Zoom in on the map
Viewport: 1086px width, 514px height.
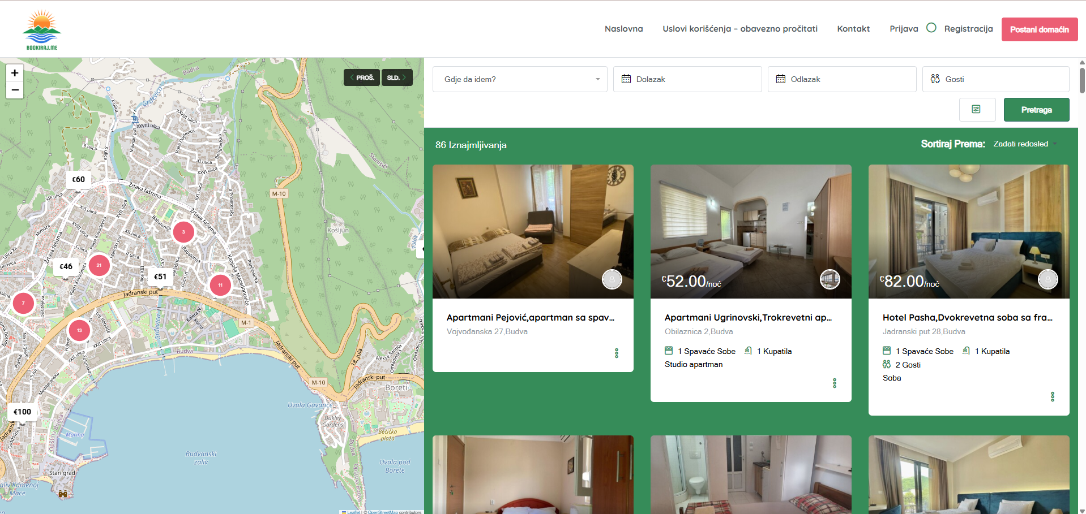click(x=15, y=72)
